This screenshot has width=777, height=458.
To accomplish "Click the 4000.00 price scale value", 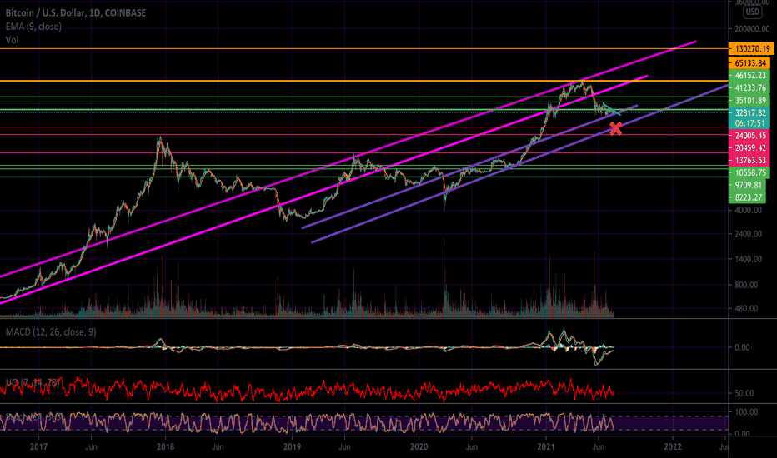I will [x=749, y=210].
